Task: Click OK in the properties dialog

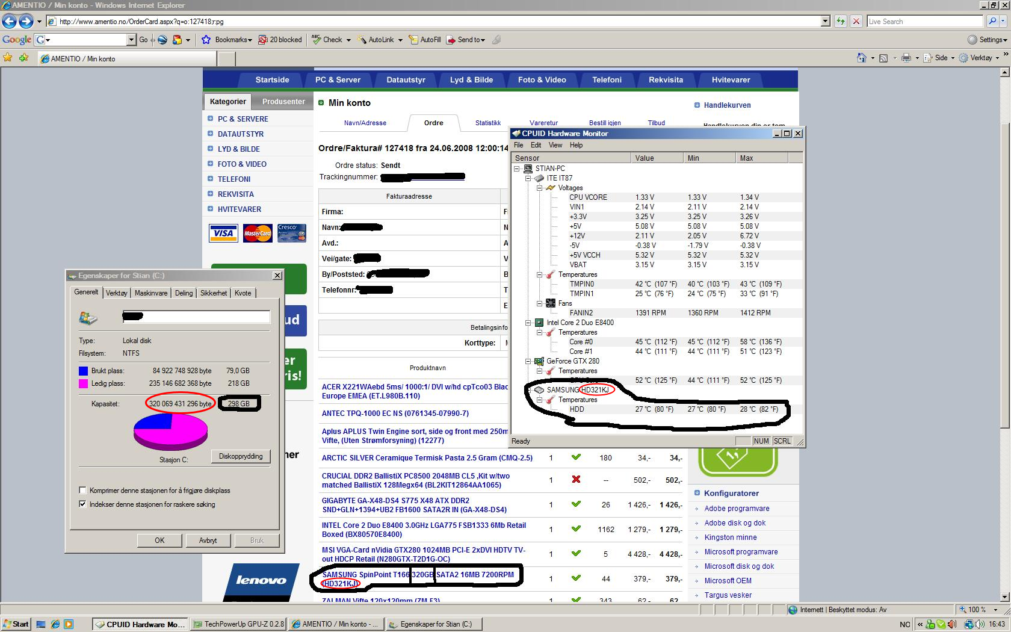Action: click(159, 541)
